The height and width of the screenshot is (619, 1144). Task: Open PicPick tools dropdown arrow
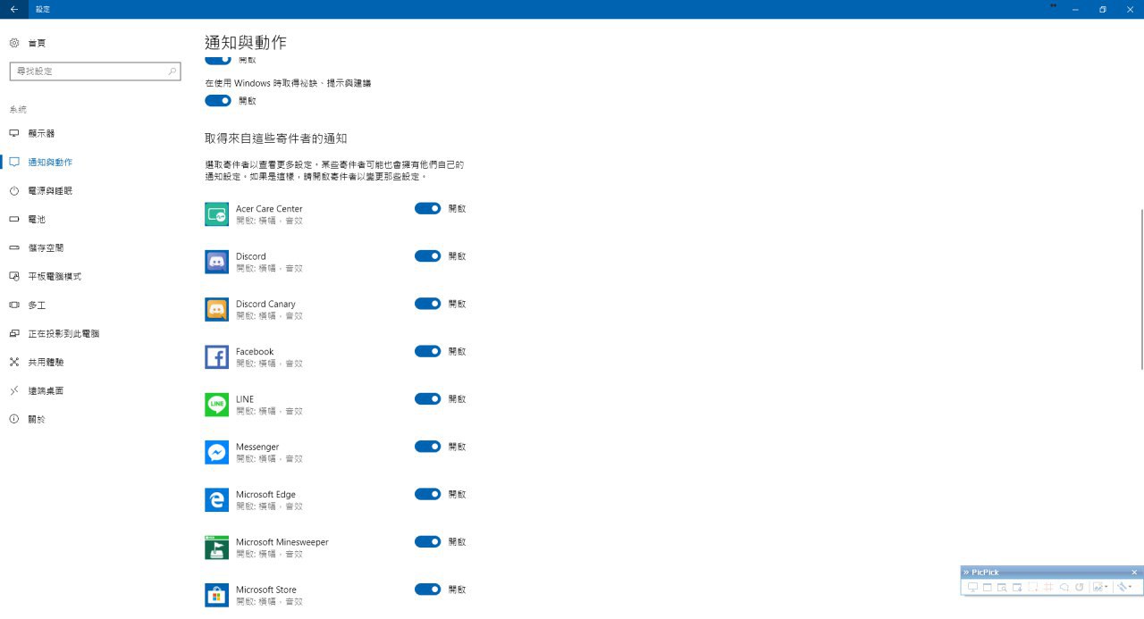point(1130,587)
